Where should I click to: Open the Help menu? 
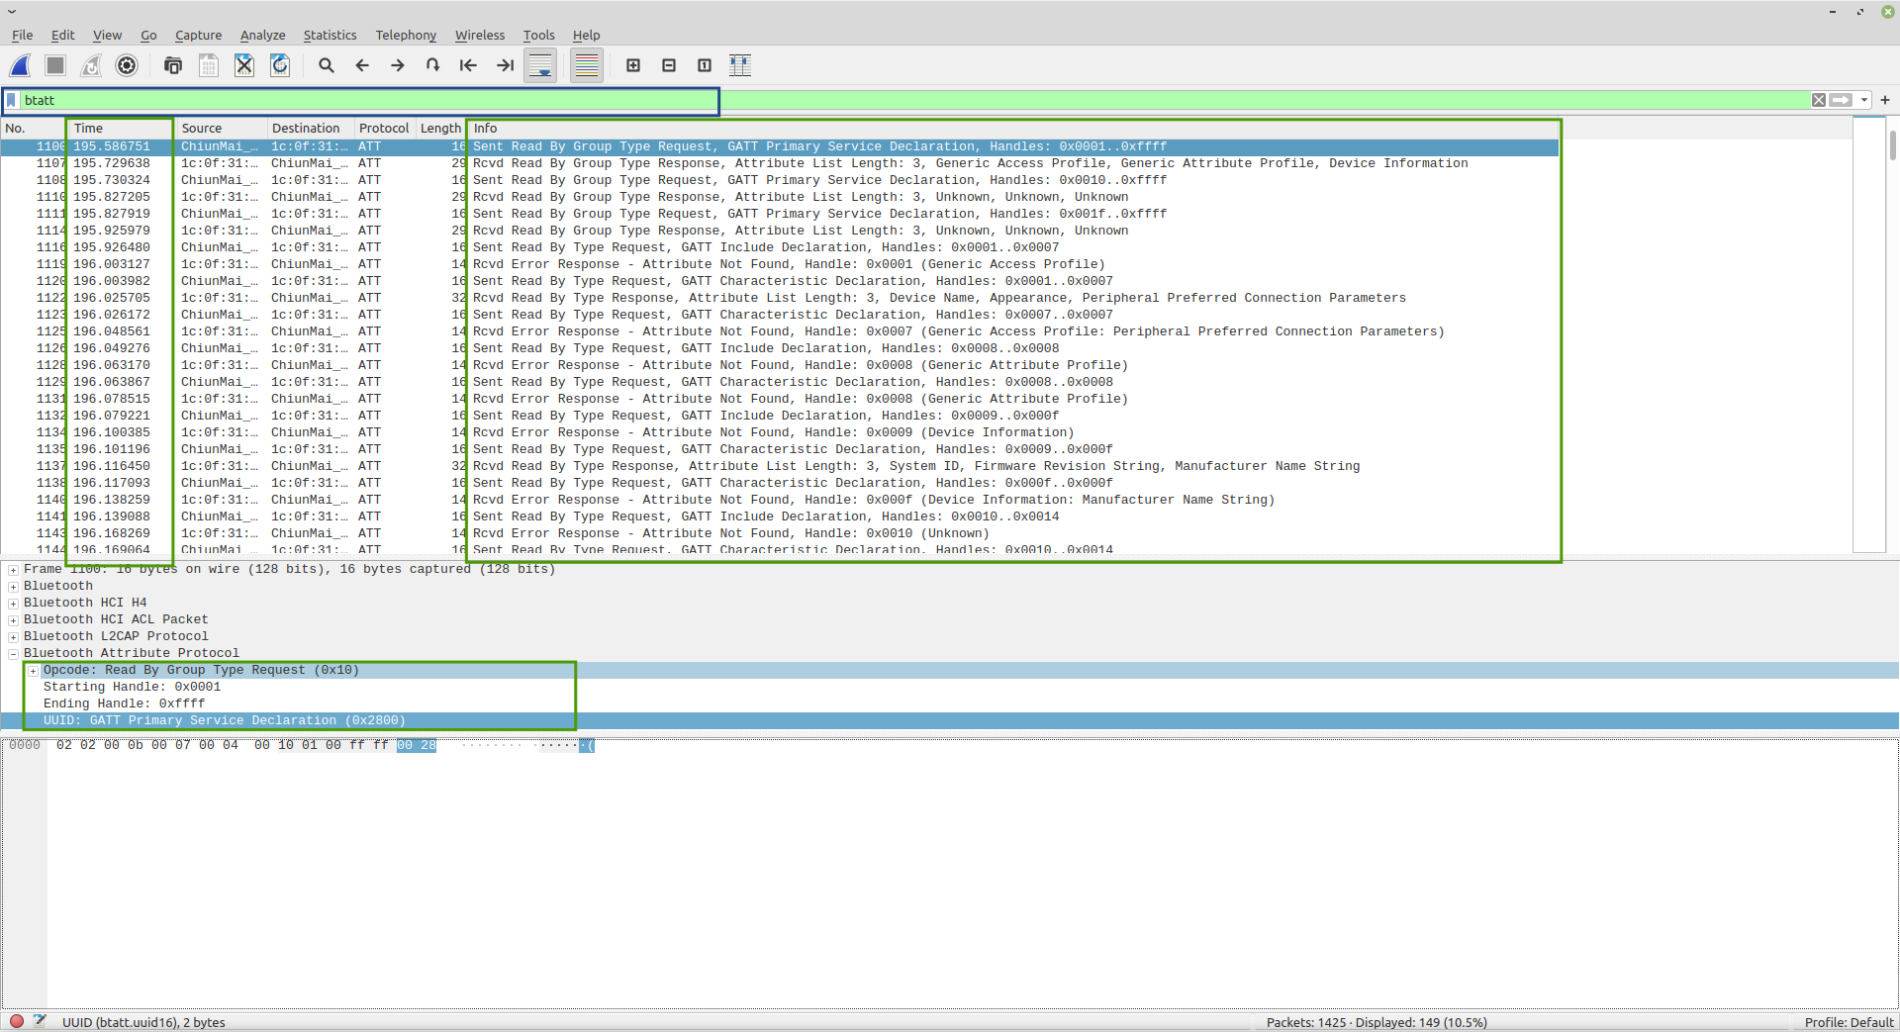pos(586,35)
